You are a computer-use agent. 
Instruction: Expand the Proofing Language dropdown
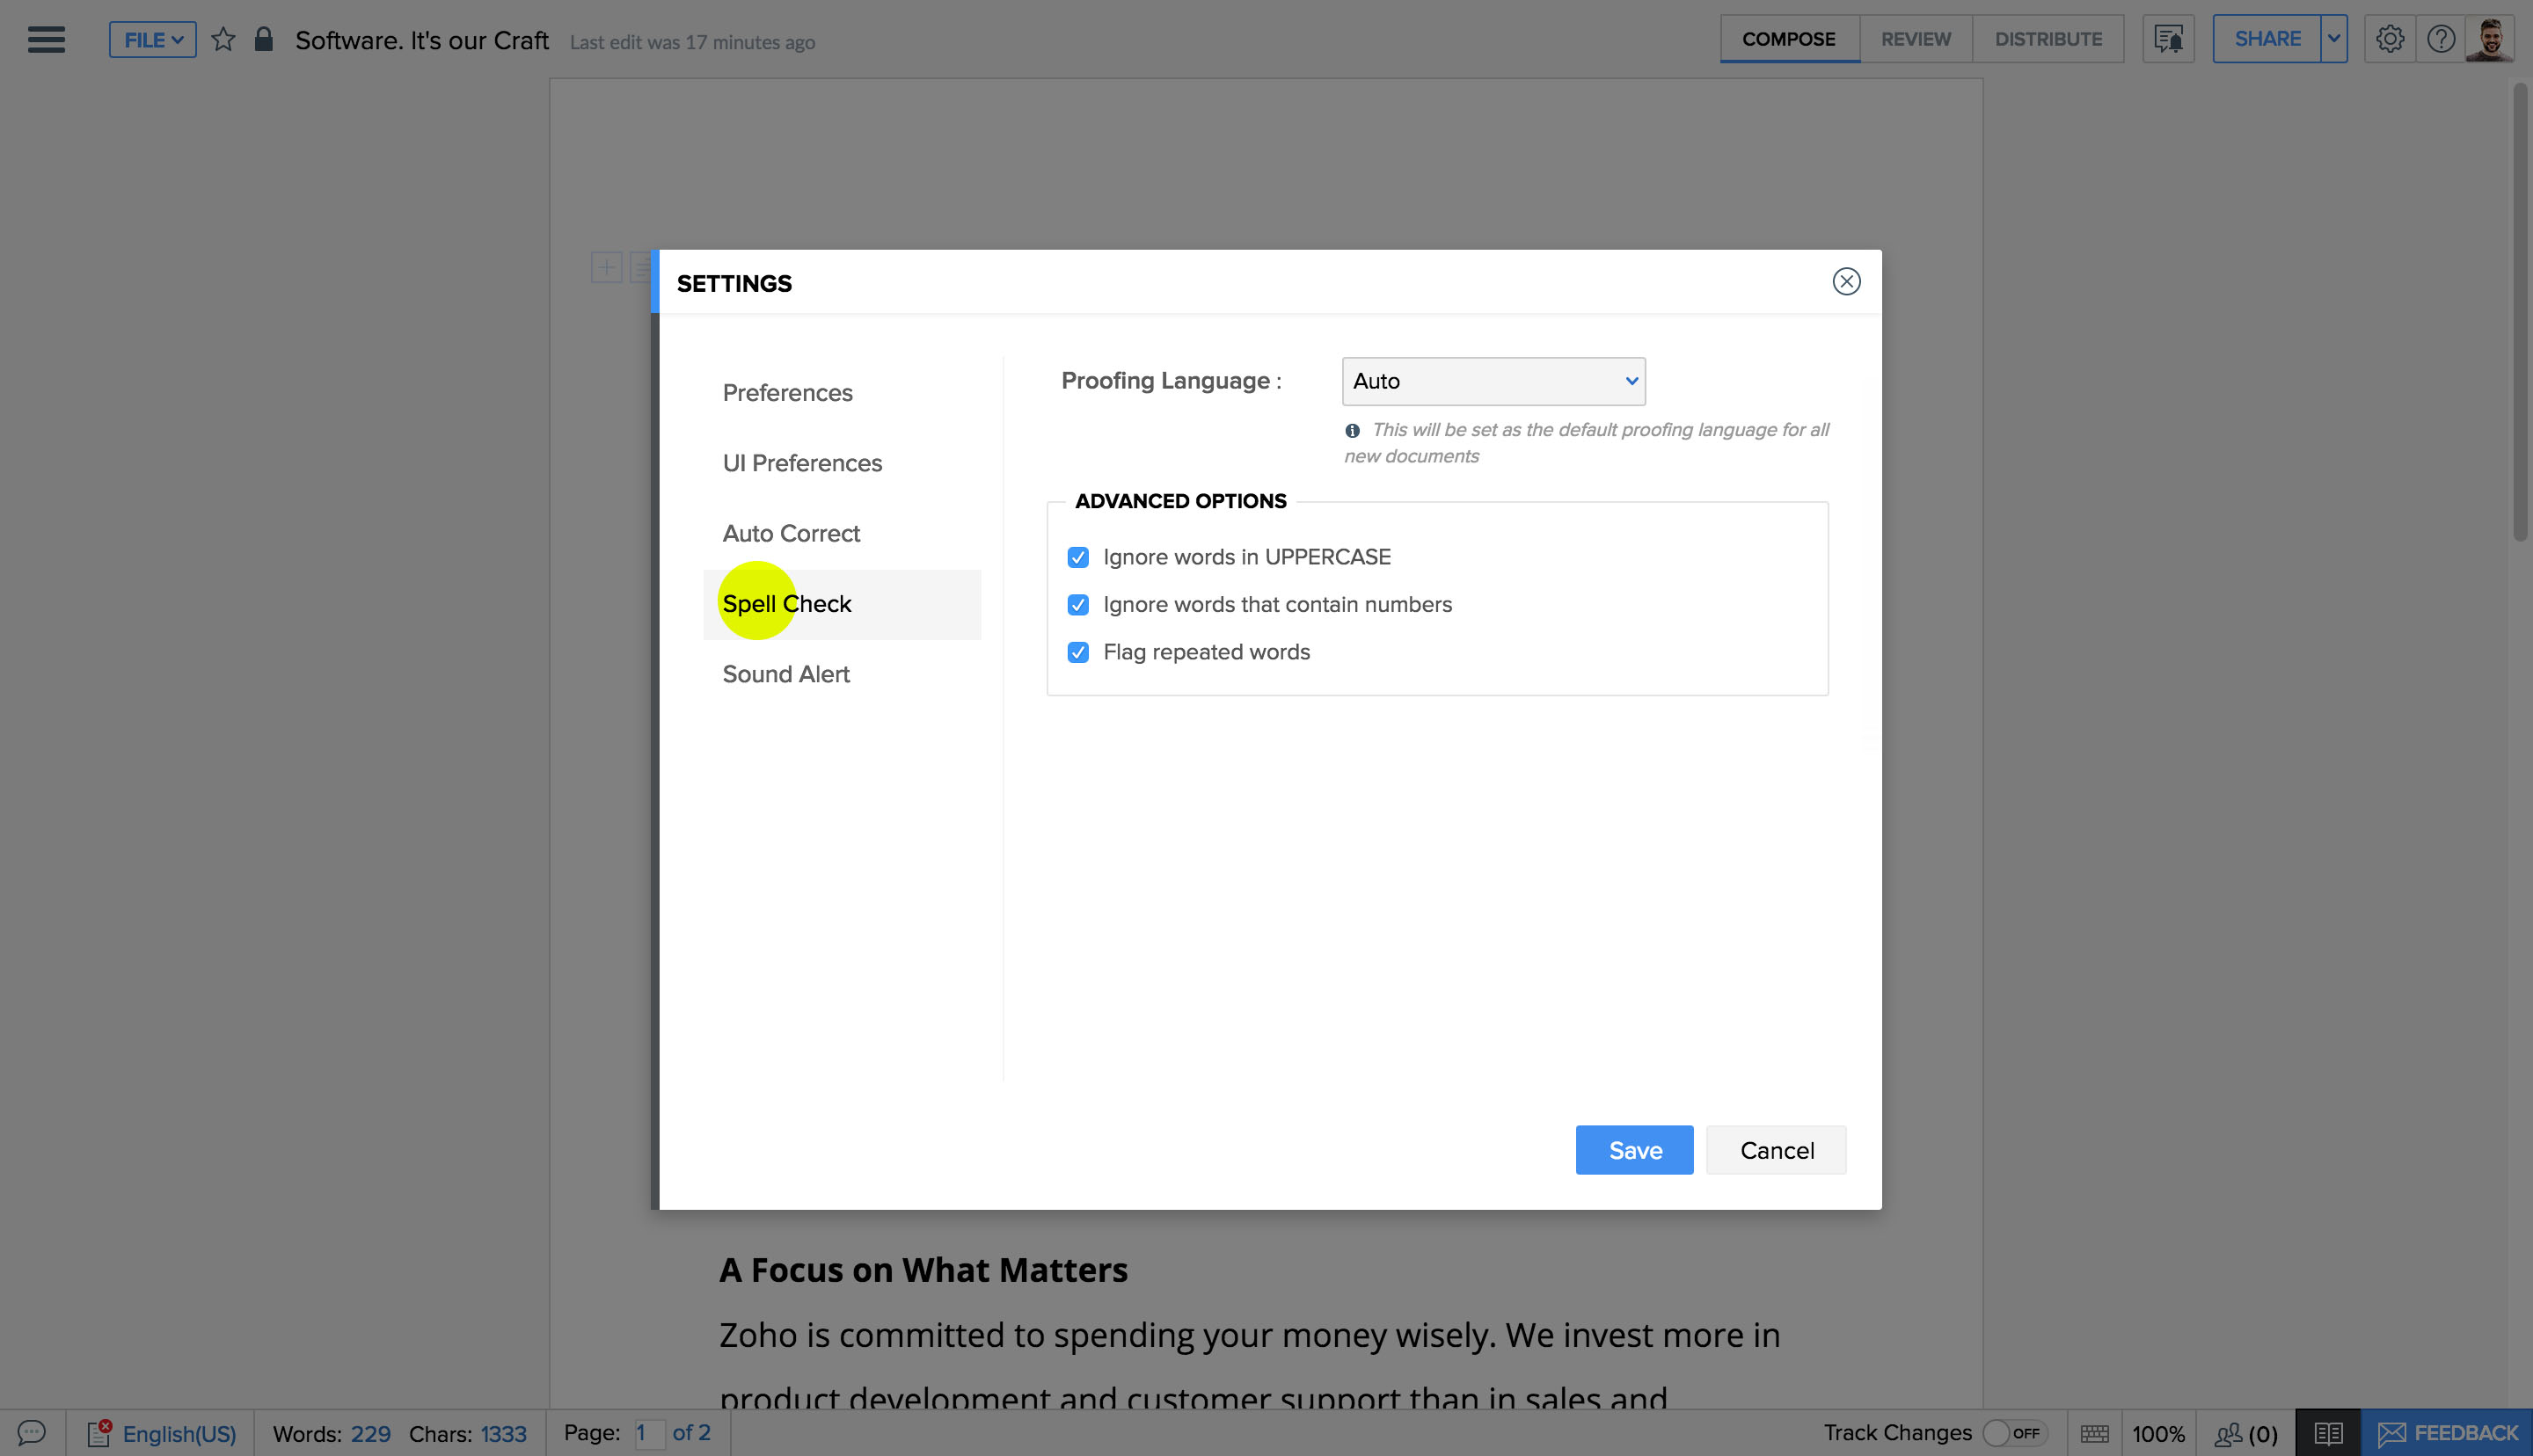[1493, 381]
